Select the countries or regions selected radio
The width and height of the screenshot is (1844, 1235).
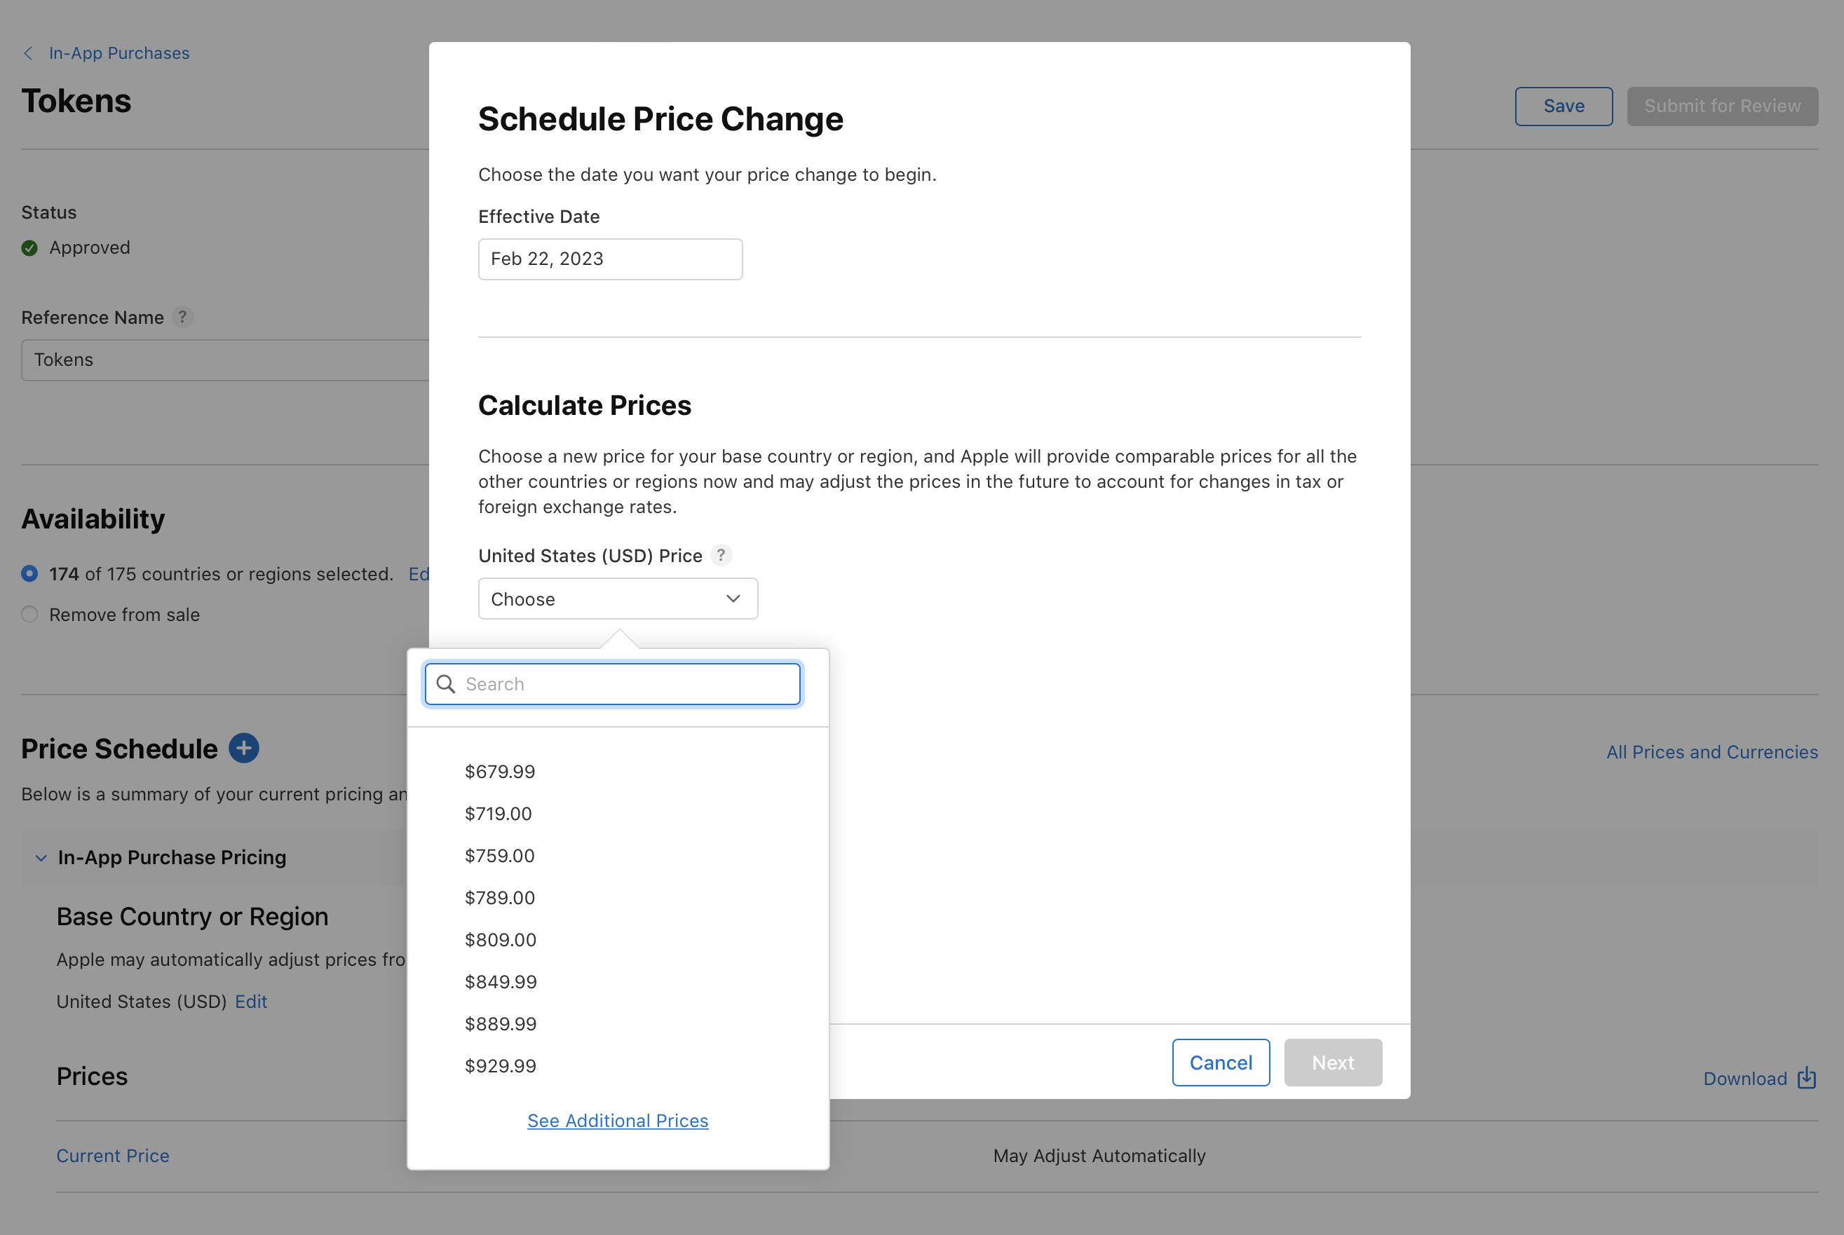tap(30, 573)
